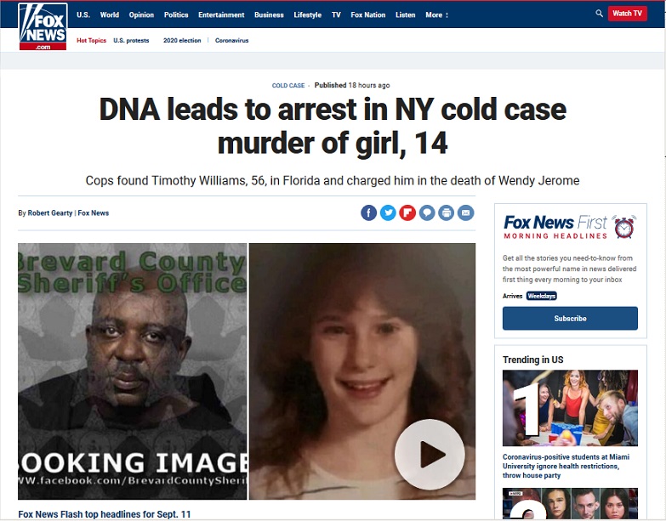Subscribe to Fox News First newsletter

(x=570, y=318)
